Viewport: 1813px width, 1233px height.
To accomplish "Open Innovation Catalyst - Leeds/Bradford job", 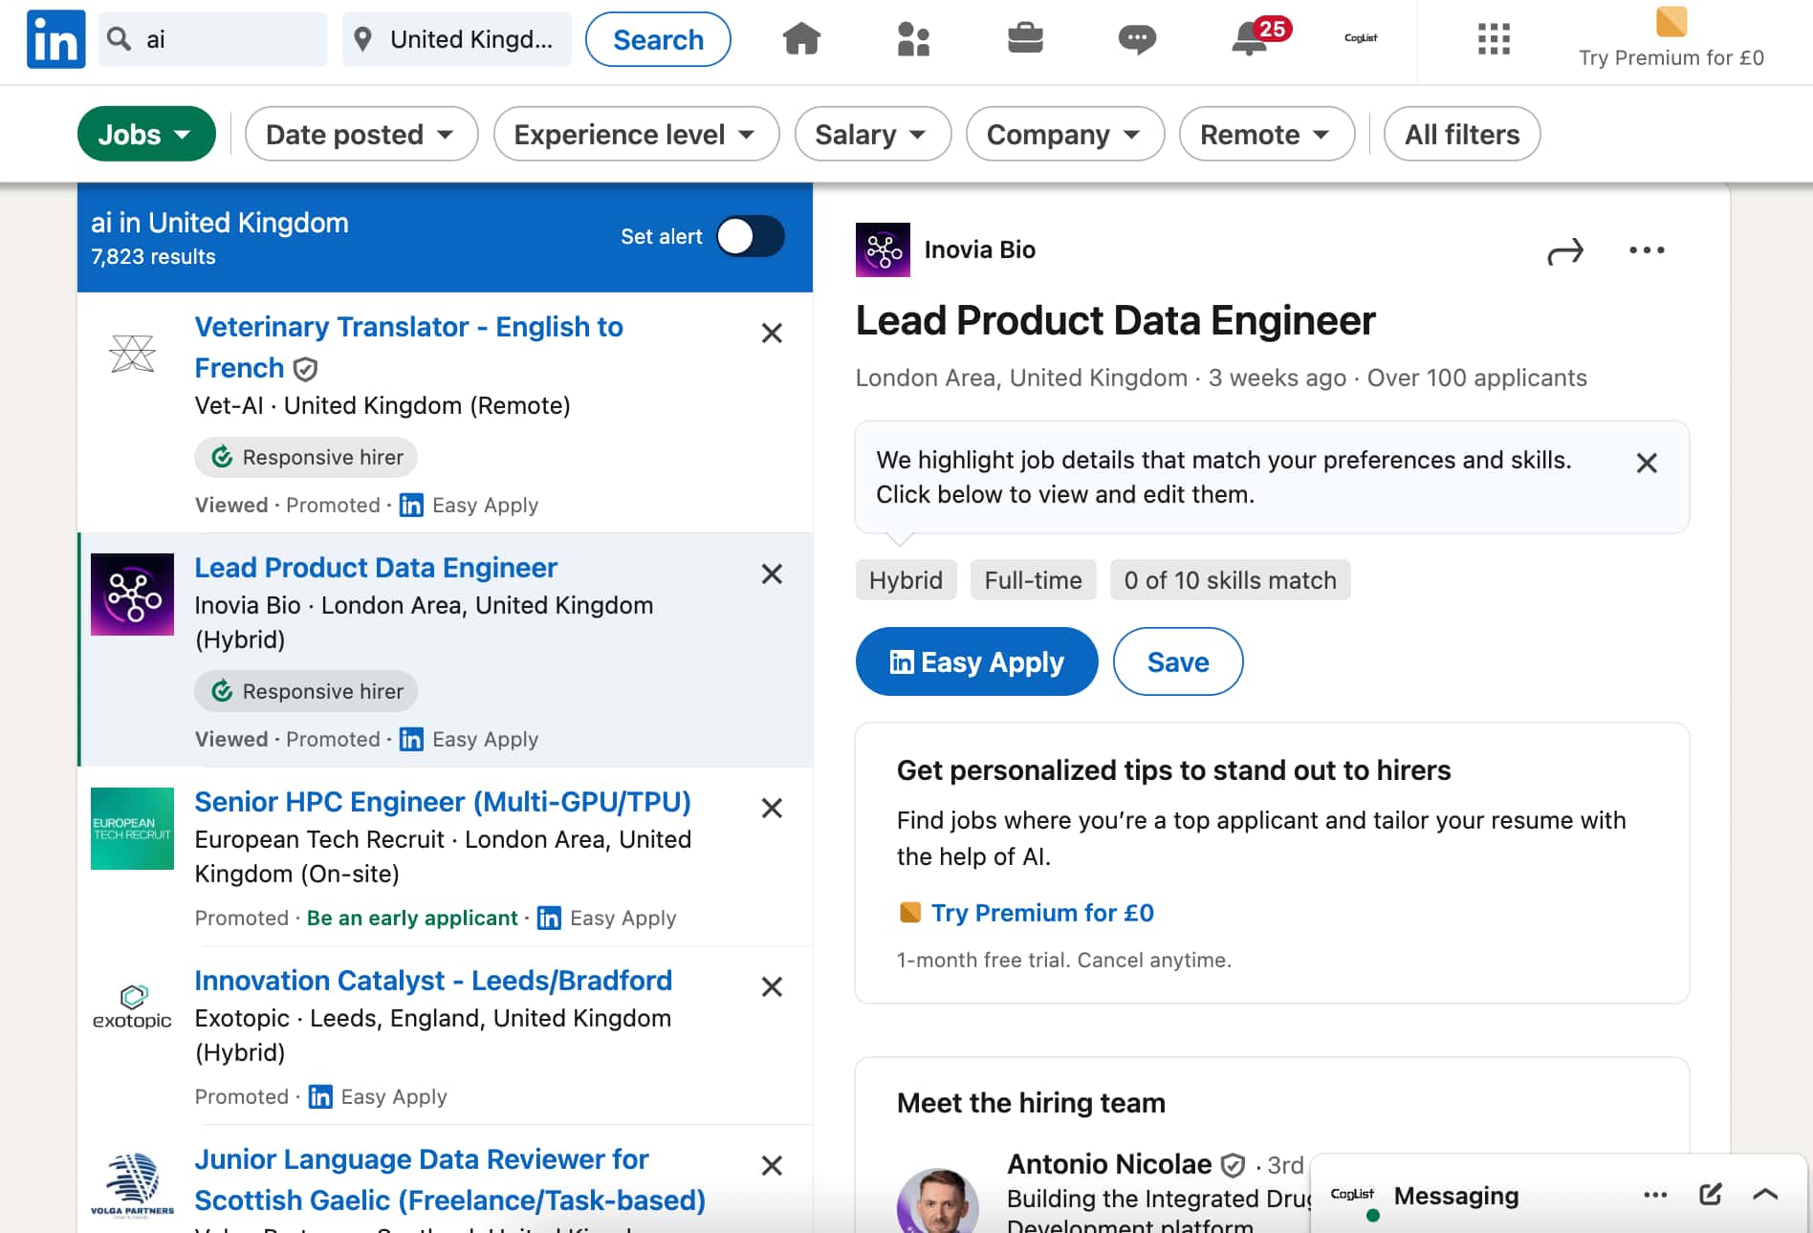I will pyautogui.click(x=433, y=981).
